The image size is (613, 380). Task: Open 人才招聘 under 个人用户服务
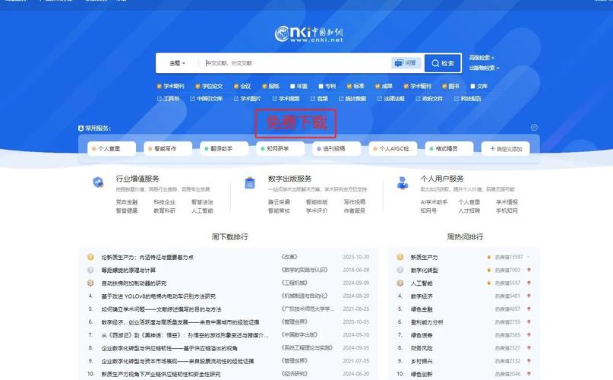click(x=469, y=211)
